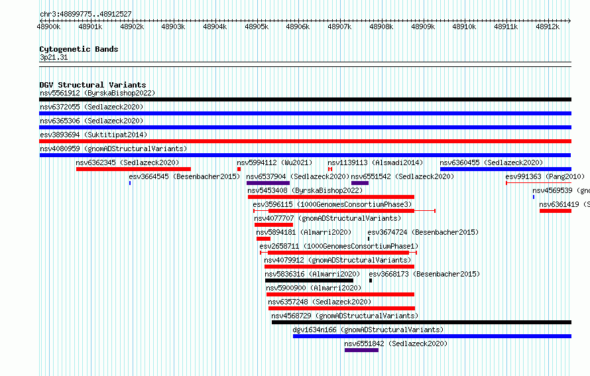590x376 pixels.
Task: Click the blue nsv6360455 variant bar
Action: coord(506,169)
